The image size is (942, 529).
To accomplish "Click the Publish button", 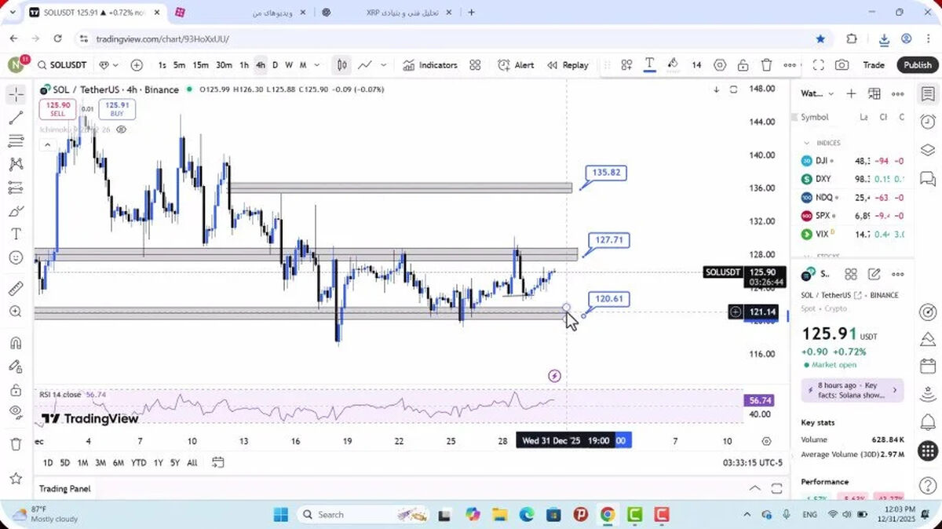I will pyautogui.click(x=917, y=65).
